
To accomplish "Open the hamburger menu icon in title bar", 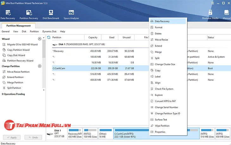I will click(213, 3).
